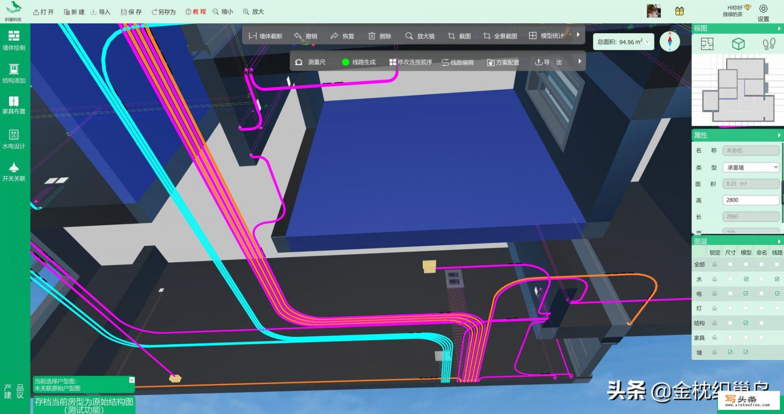Open the water-electric design (水电设计) tool
Viewport: 784px width, 414px height.
tap(14, 140)
